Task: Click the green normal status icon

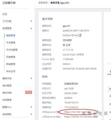Action: click(x=64, y=45)
